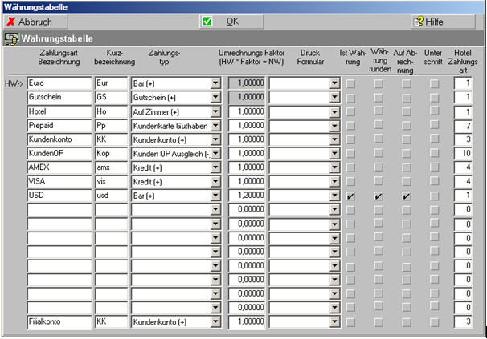
Task: Click the KundenOP Bezeichnung field
Action: (59, 153)
